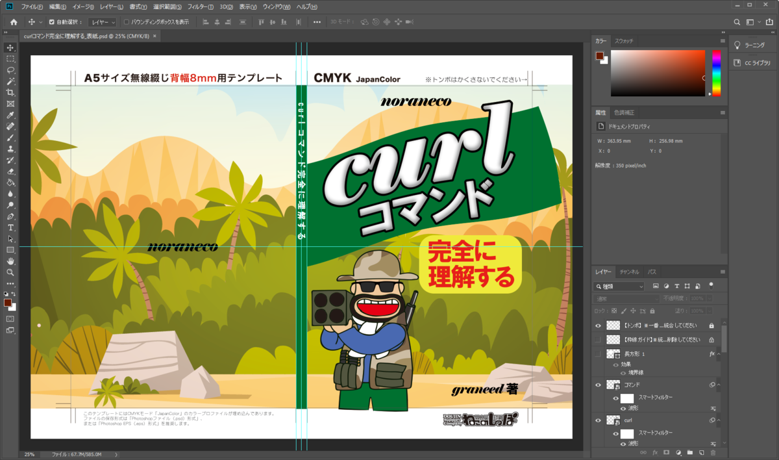Collapse smart filters of コマンド layer
Image resolution: width=779 pixels, height=460 pixels.
[718, 385]
